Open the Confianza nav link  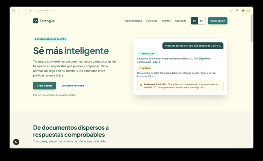click(x=181, y=21)
